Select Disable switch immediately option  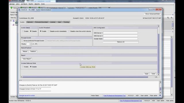(x=49, y=31)
